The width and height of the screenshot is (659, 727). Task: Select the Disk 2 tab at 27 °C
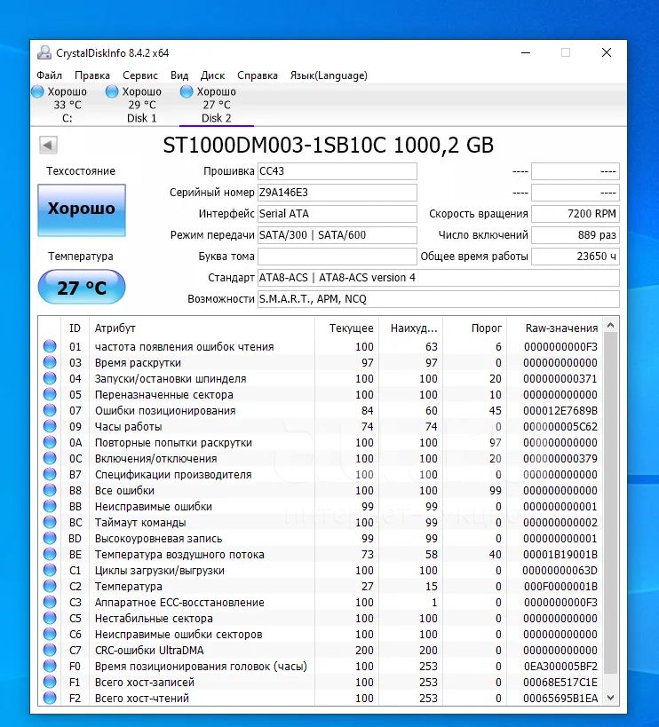pos(216,105)
